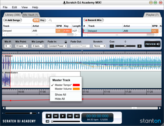This screenshot has width=164, height=126.
Task: Click the timeline scroll left arrow
Action: 3,108
